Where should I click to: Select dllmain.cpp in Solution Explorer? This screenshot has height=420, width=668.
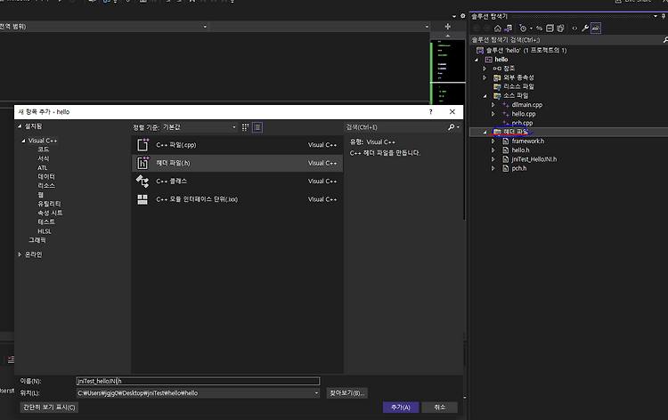point(527,105)
